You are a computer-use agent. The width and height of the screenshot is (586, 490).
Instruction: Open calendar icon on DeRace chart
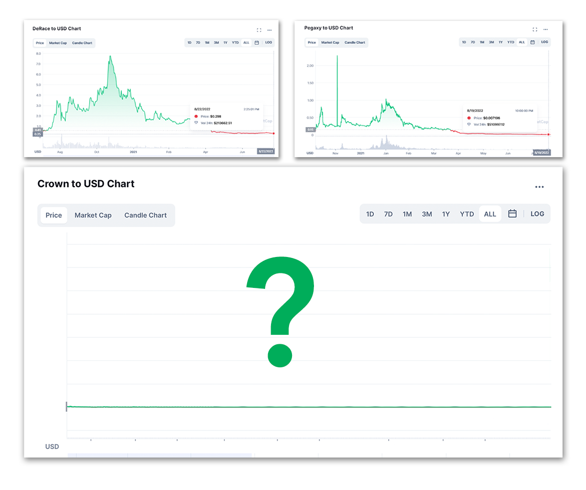tap(257, 42)
